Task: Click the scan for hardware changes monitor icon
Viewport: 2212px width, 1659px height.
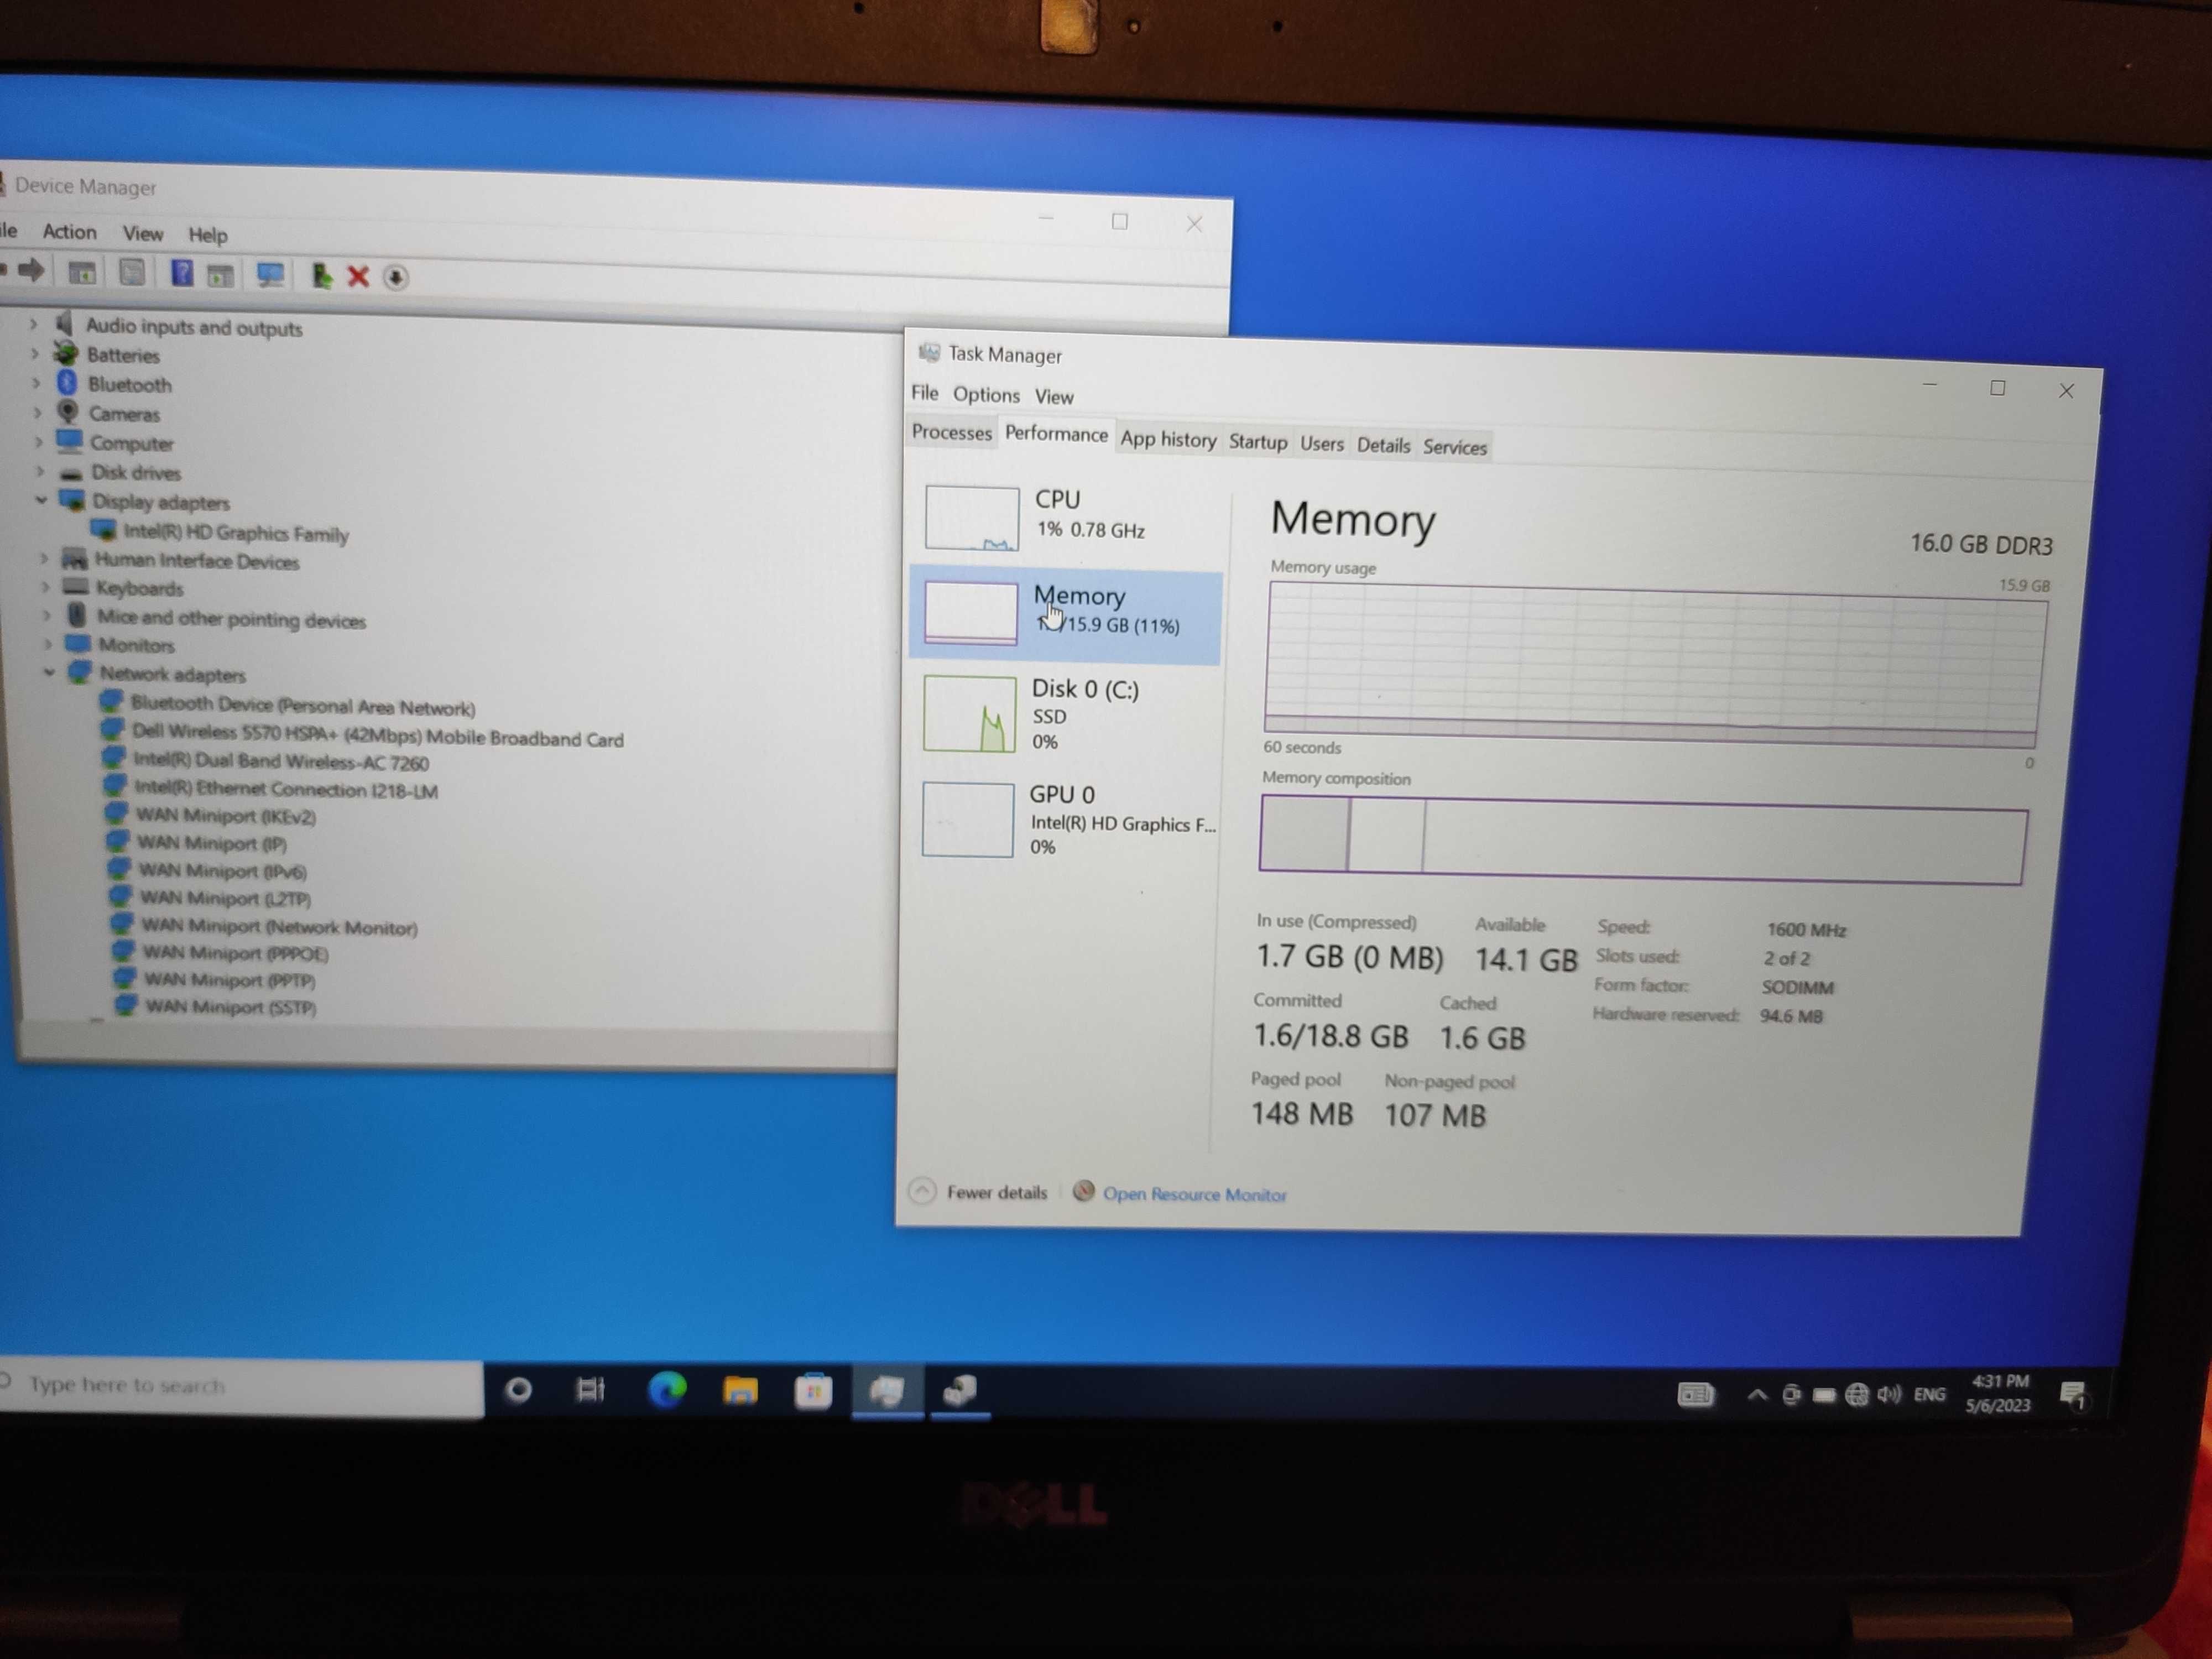Action: pos(270,275)
